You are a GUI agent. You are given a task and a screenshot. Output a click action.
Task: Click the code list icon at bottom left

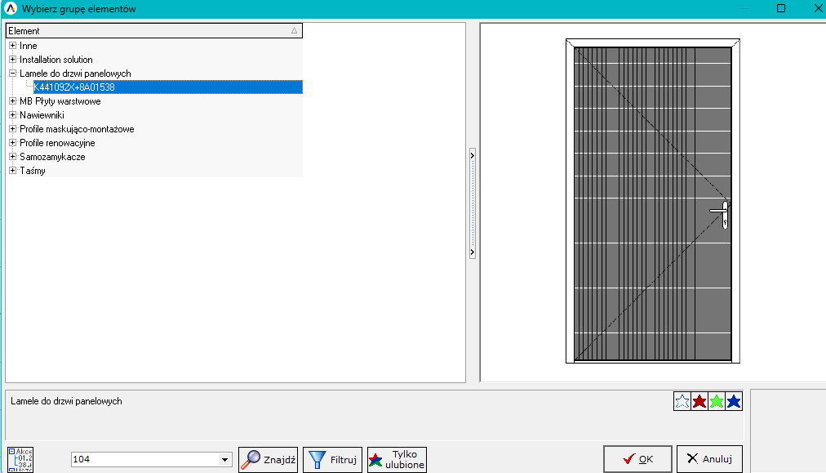[20, 460]
